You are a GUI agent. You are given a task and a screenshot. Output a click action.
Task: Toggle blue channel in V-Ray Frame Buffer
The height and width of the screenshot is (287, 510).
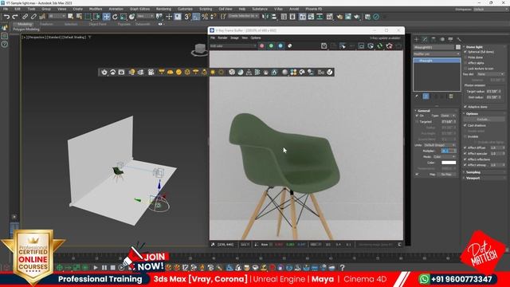pos(280,46)
